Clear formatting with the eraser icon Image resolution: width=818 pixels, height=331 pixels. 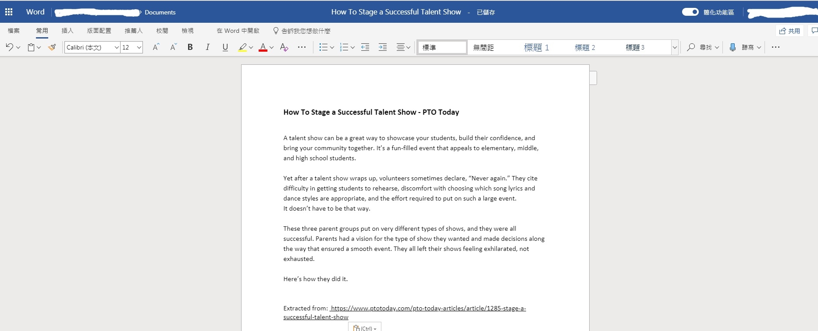pos(284,47)
